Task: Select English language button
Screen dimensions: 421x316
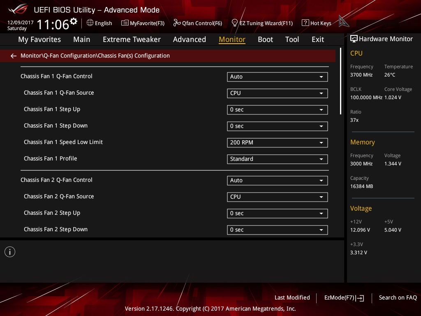Action: pos(99,23)
